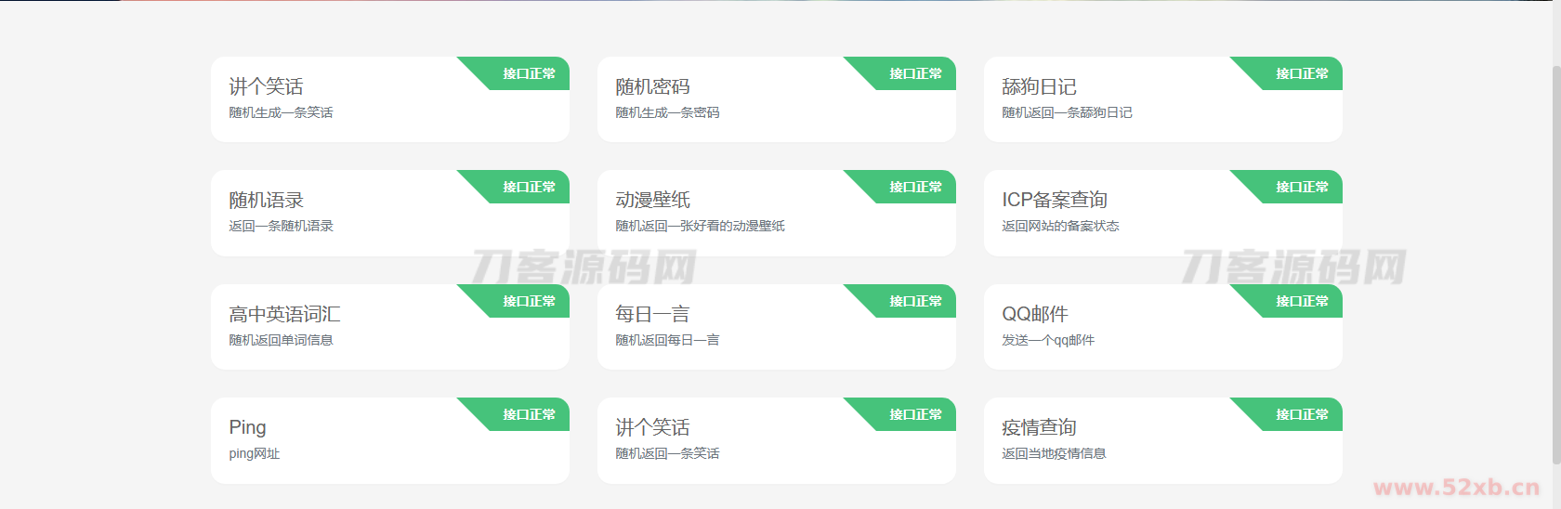Image resolution: width=1561 pixels, height=509 pixels.
Task: Open the QQ邮件 API card
Action: pos(1035,315)
